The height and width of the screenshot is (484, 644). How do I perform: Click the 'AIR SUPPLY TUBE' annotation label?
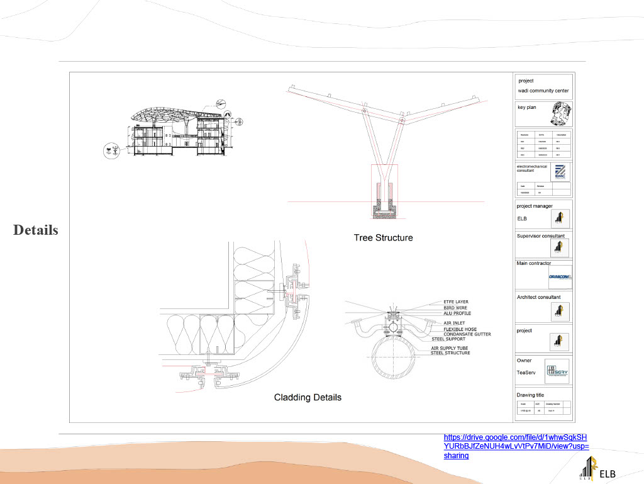pos(449,348)
